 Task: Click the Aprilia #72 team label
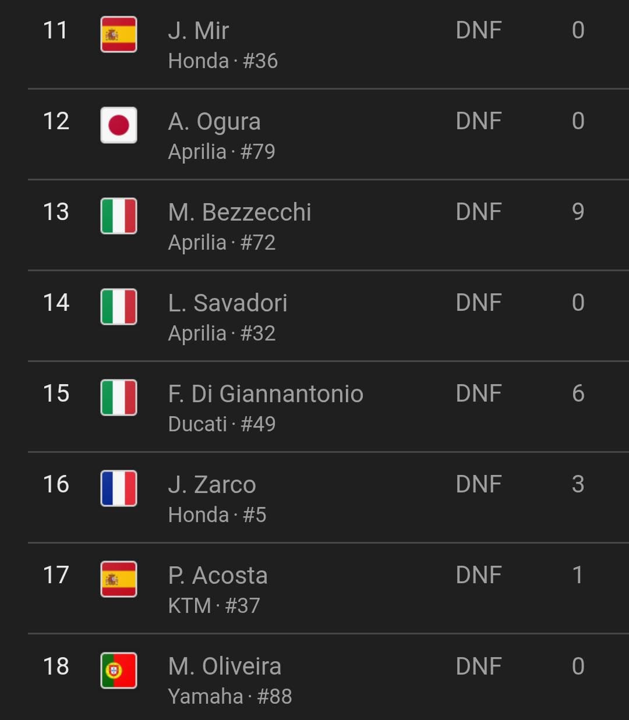click(222, 242)
